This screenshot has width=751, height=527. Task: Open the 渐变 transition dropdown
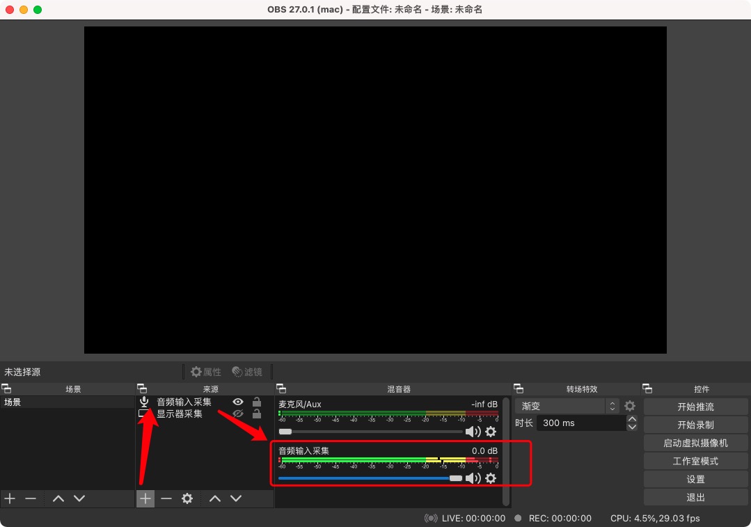567,406
